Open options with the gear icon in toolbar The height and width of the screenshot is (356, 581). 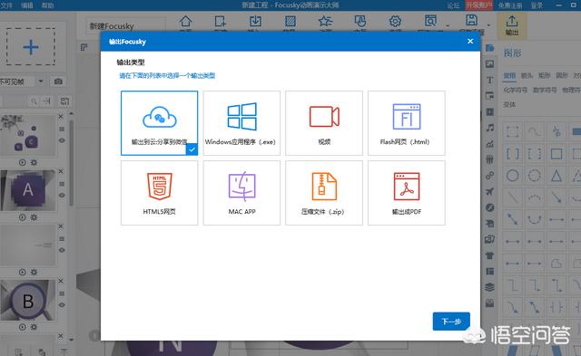[395, 22]
